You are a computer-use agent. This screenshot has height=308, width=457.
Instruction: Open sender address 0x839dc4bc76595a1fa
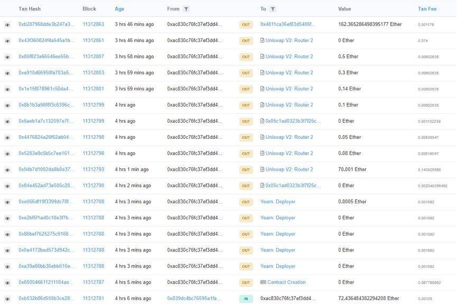[194, 299]
